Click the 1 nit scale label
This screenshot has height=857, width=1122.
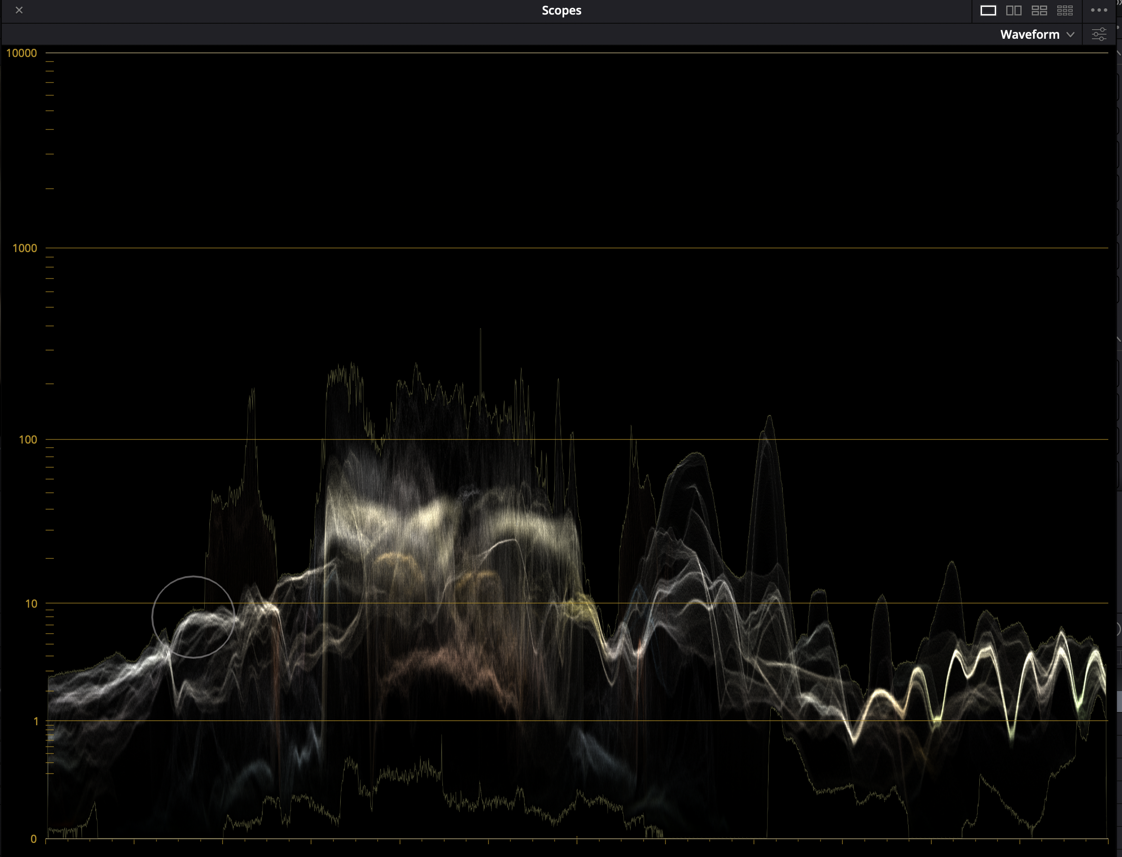pyautogui.click(x=36, y=721)
